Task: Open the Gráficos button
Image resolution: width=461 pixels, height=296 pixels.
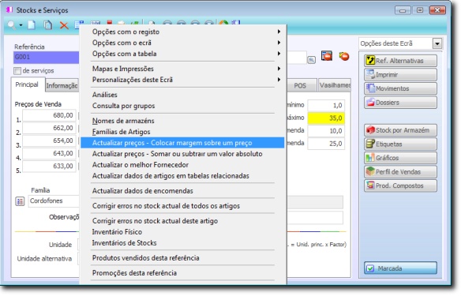Action: click(x=400, y=158)
